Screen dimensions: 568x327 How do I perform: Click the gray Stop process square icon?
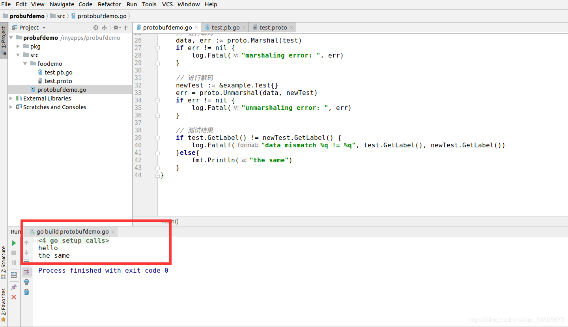pyautogui.click(x=14, y=253)
